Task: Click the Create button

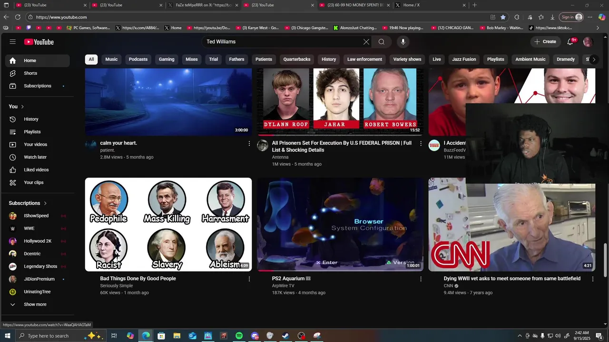Action: [x=545, y=42]
